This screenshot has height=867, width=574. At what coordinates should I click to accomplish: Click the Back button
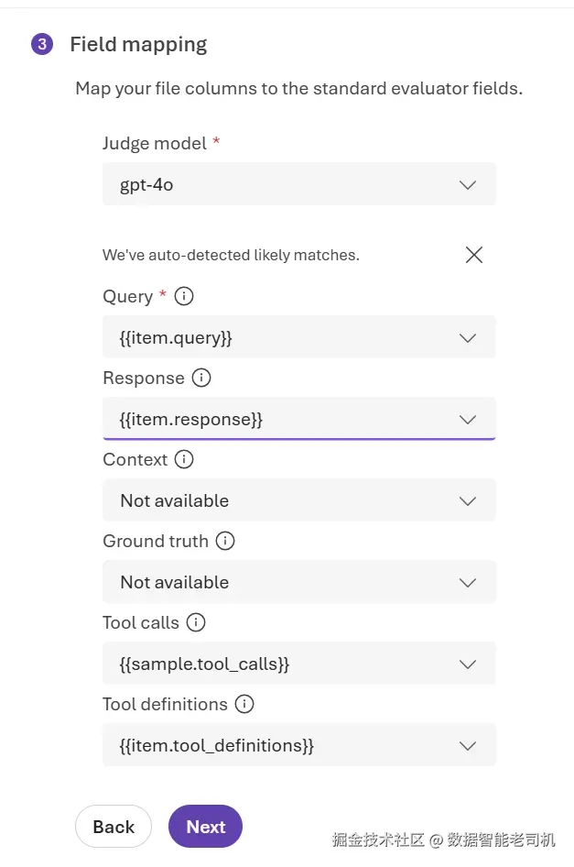pyautogui.click(x=114, y=827)
